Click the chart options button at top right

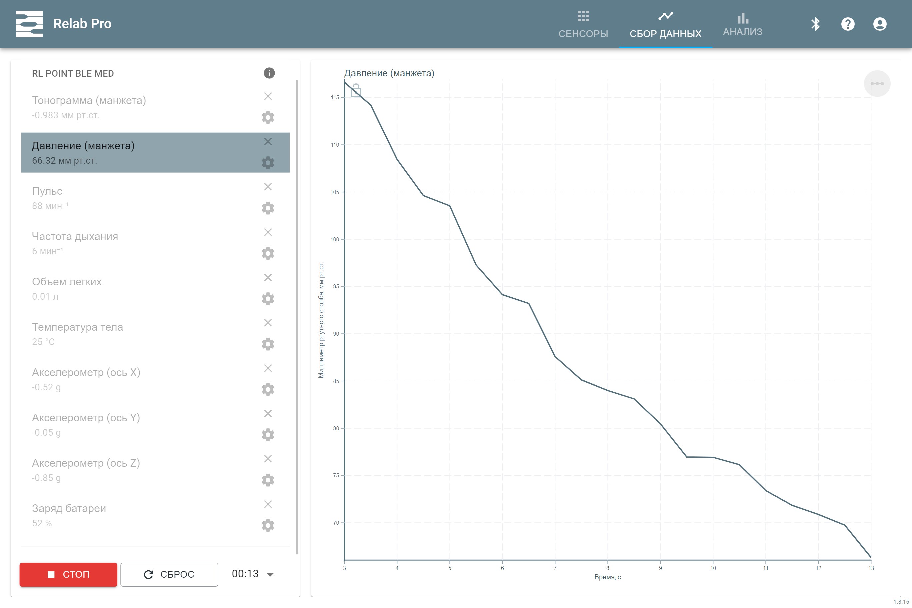[x=877, y=84]
